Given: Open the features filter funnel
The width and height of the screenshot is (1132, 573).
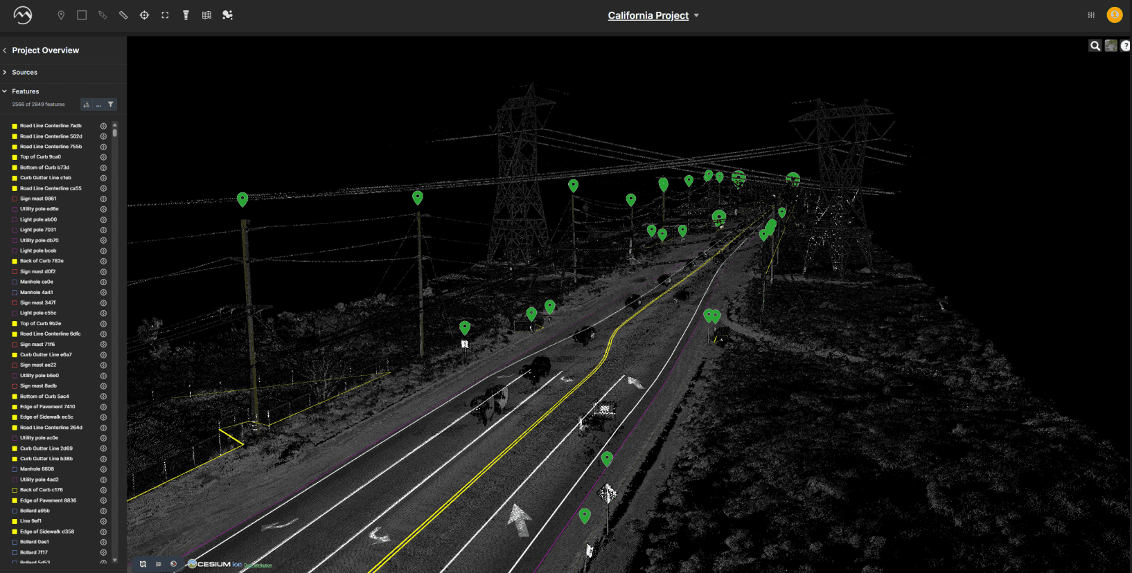Looking at the screenshot, I should [111, 104].
